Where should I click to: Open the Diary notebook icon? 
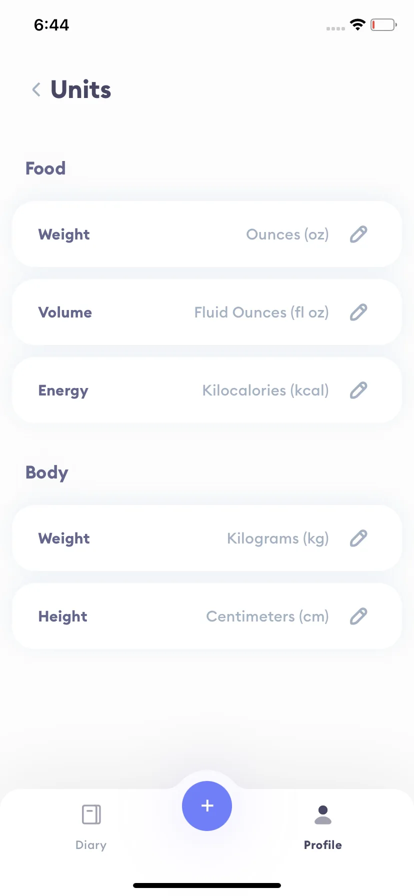click(91, 814)
